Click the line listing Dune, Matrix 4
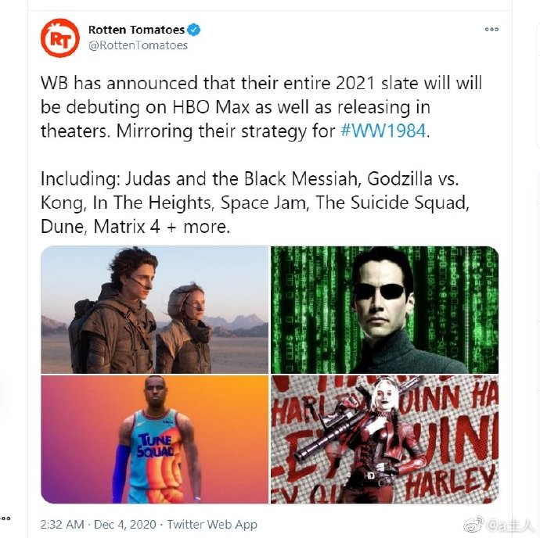540x538 pixels. coord(135,227)
